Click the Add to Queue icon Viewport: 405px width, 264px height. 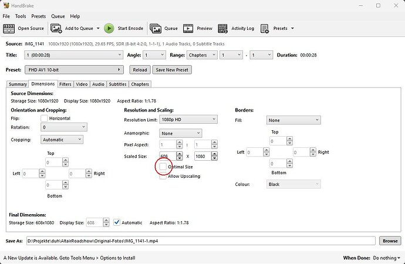(x=56, y=28)
